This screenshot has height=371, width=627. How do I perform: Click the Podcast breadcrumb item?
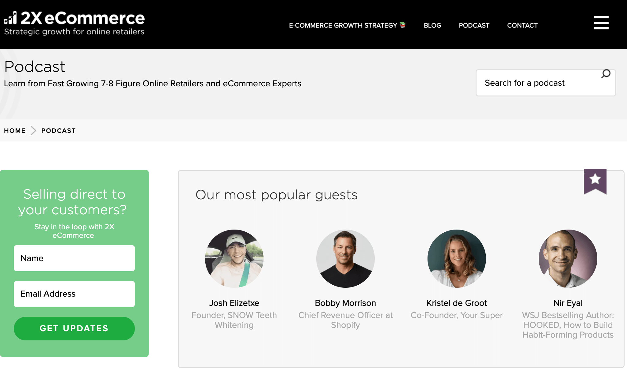59,131
